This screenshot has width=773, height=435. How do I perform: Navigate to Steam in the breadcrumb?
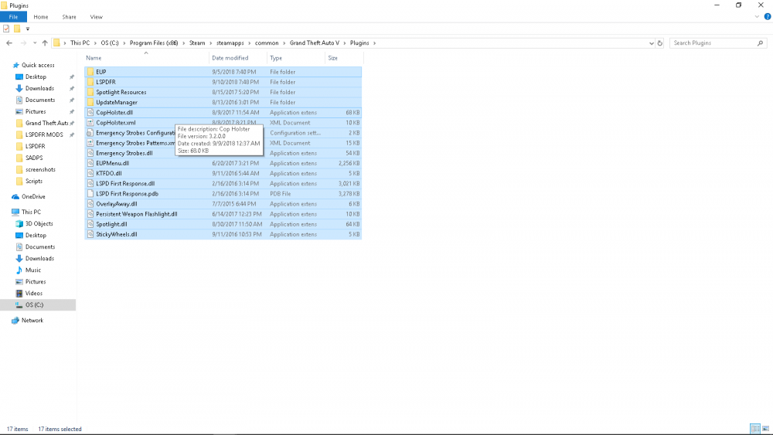[x=197, y=42]
